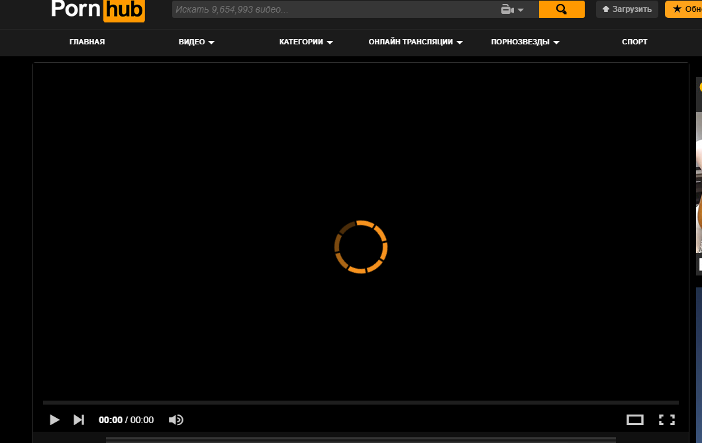Expand the КАТЕГОРИИ menu dropdown
This screenshot has height=443, width=702.
click(x=306, y=42)
